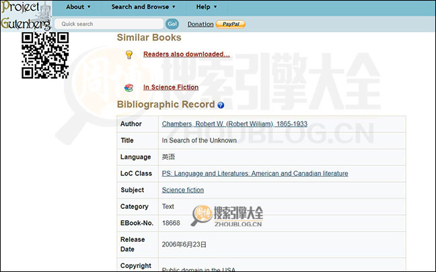Select the Science fiction subject link
The image size is (436, 272).
tap(182, 190)
